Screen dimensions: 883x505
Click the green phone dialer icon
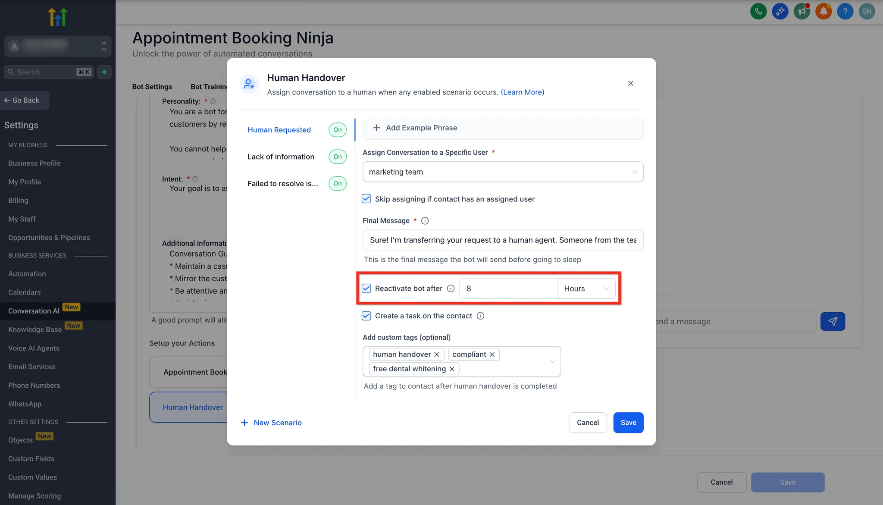coord(758,11)
